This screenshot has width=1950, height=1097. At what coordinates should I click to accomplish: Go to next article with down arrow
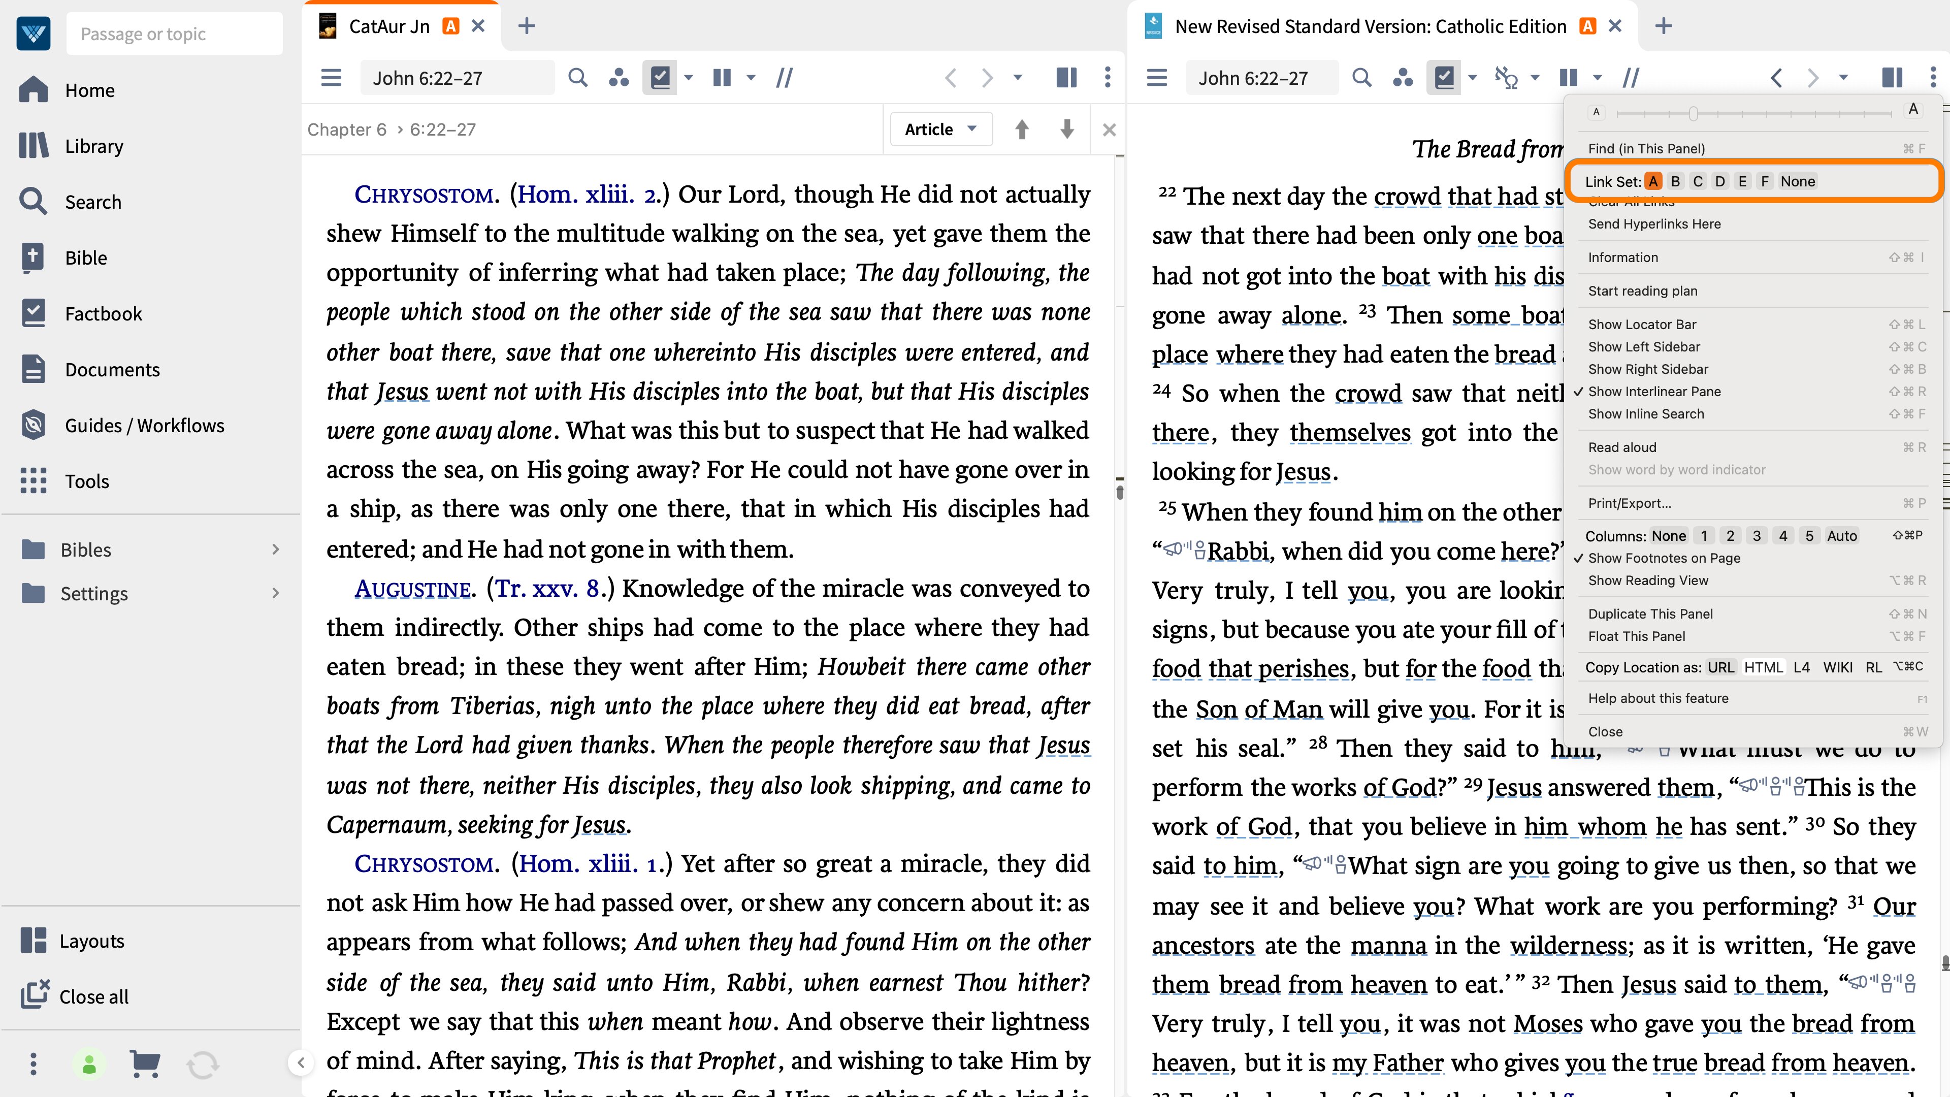[x=1067, y=130]
